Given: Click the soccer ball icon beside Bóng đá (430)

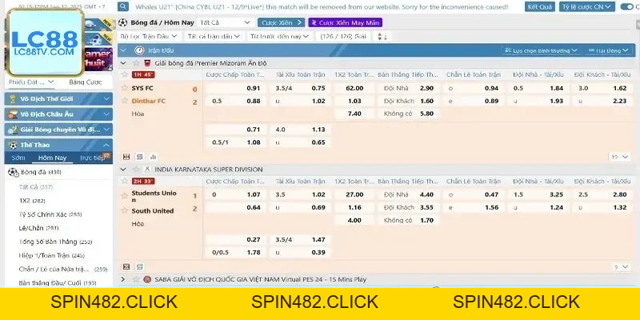Looking at the screenshot, I should [x=13, y=172].
